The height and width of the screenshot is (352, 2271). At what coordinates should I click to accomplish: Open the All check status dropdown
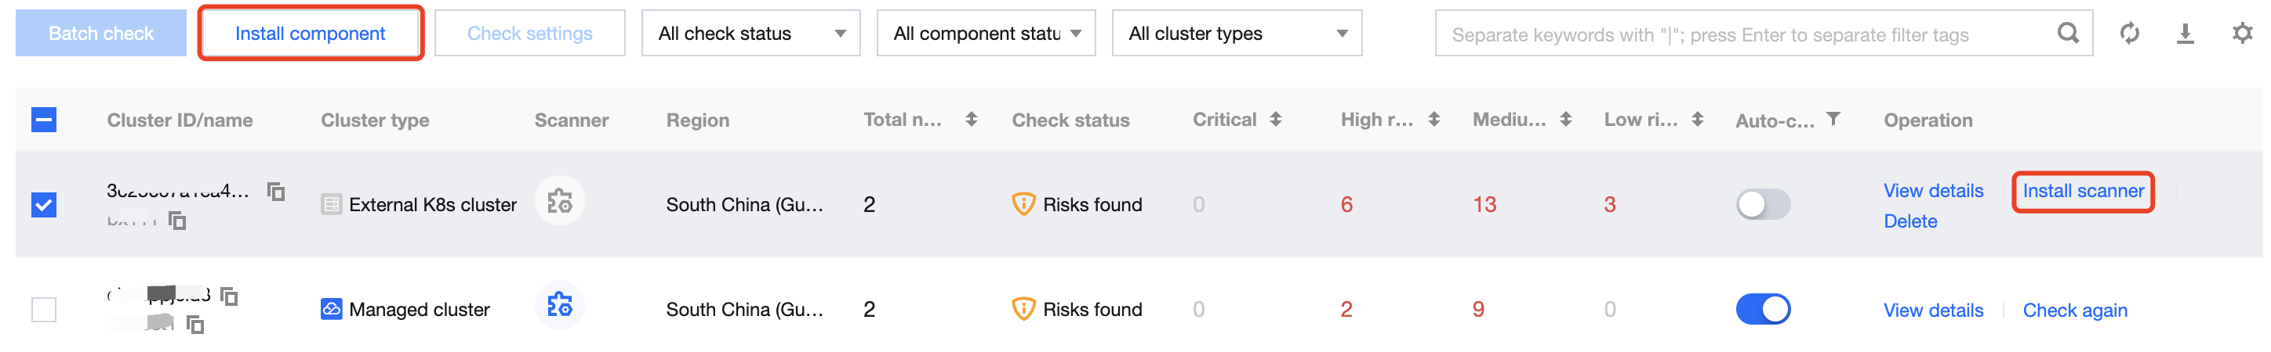tap(750, 34)
